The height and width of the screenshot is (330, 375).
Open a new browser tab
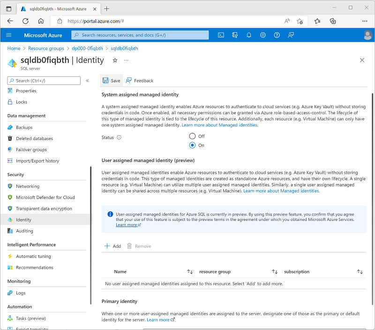pos(107,9)
